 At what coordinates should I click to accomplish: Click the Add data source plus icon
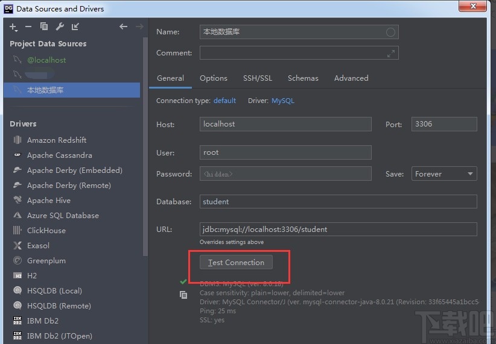click(x=13, y=27)
